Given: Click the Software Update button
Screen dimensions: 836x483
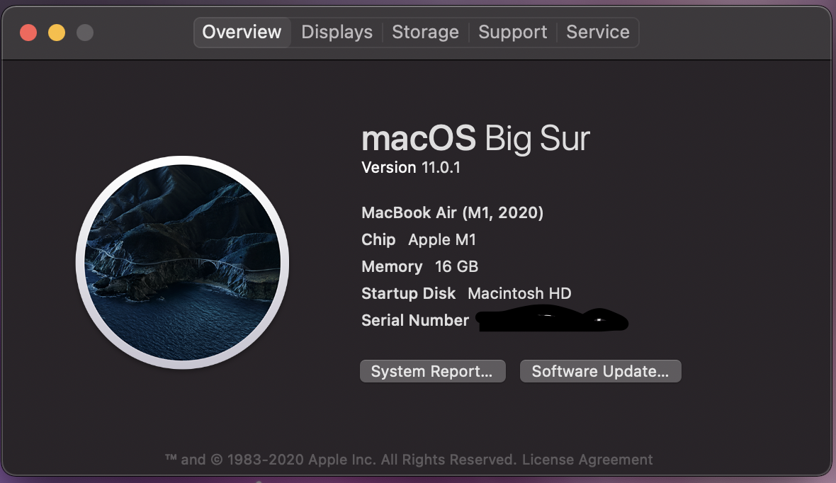Looking at the screenshot, I should pos(600,372).
